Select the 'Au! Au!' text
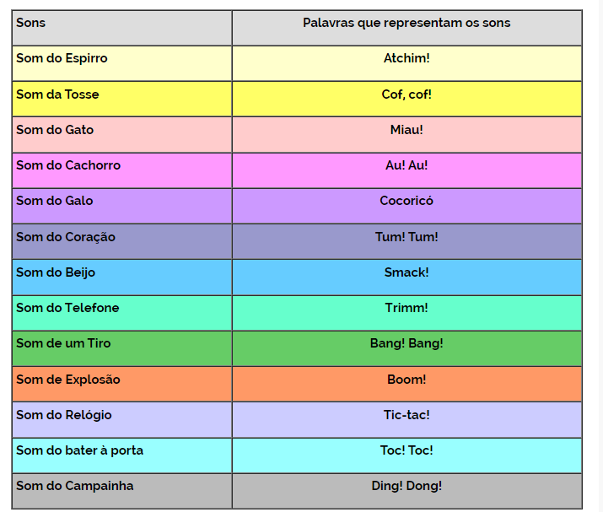 [x=406, y=165]
